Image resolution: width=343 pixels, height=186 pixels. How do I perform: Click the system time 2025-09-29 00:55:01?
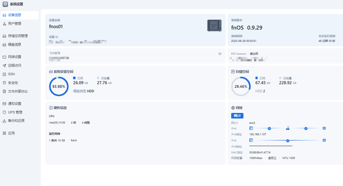[x=244, y=41]
